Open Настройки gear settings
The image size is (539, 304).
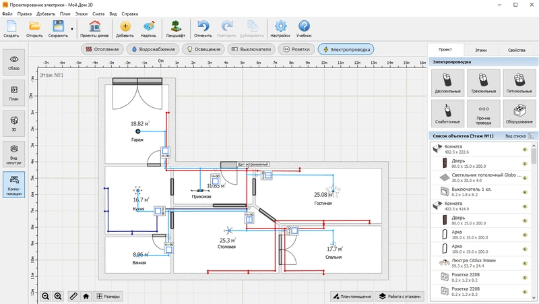click(x=280, y=28)
